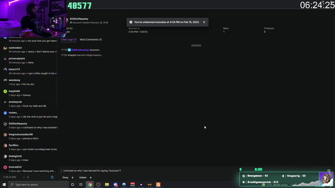Click InverseEvil's red avatar icon
335x188 pixels.
pos(5,167)
